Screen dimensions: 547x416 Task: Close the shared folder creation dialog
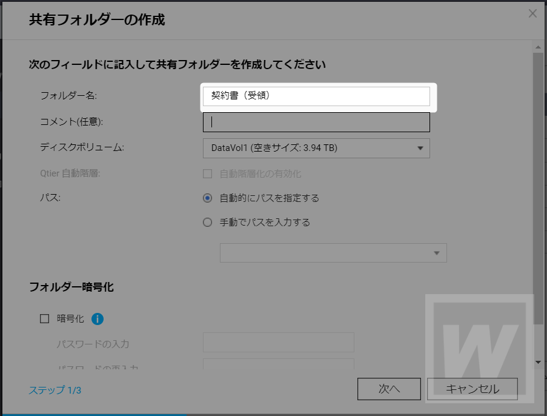point(532,13)
